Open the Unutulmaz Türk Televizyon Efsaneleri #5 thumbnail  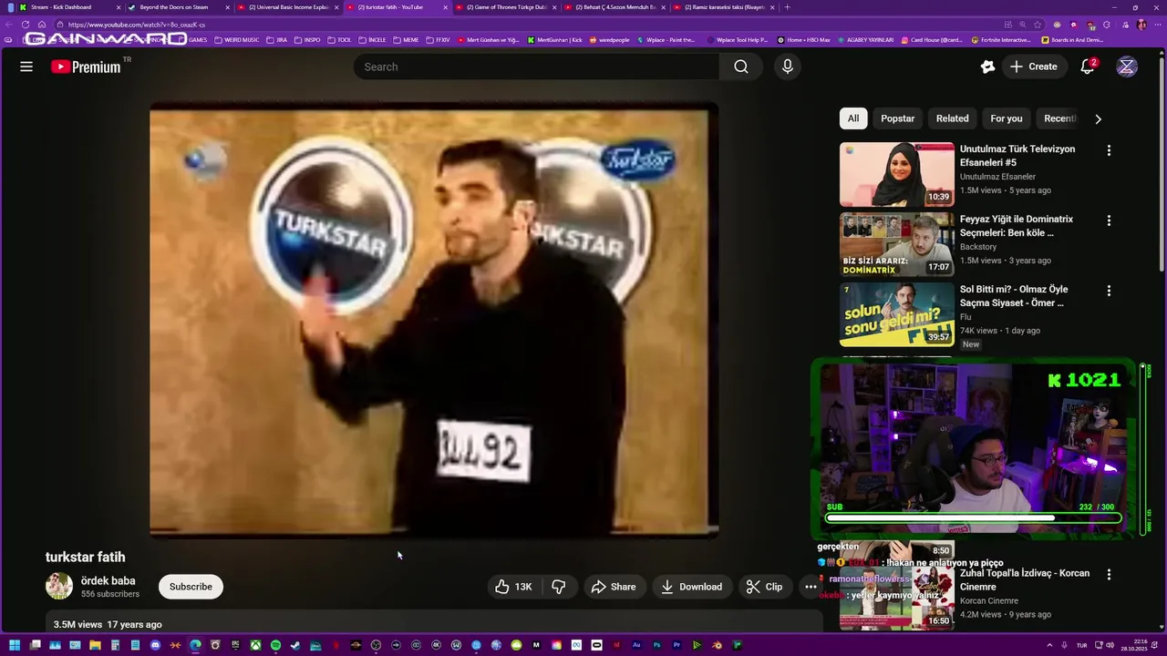coord(897,174)
